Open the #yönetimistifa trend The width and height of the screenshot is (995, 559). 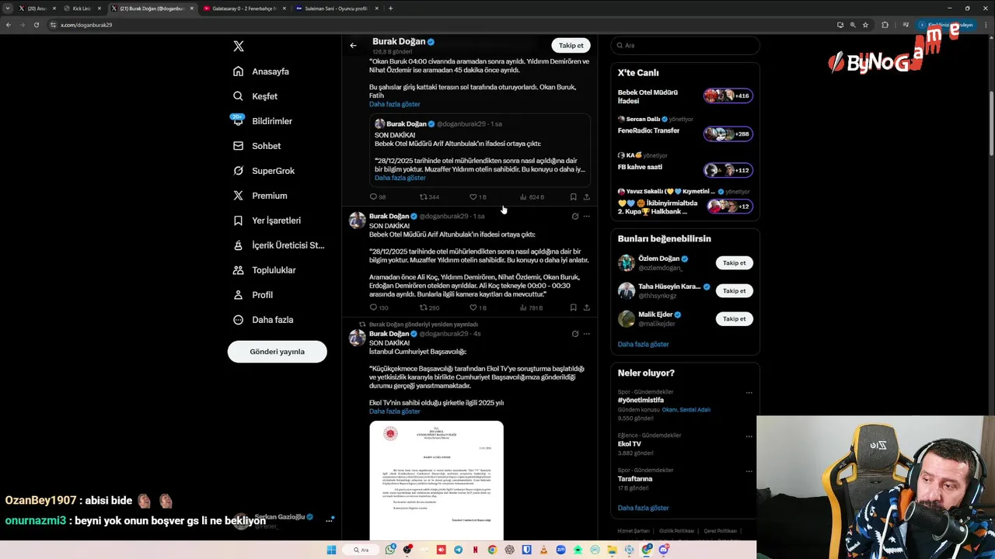(x=641, y=401)
